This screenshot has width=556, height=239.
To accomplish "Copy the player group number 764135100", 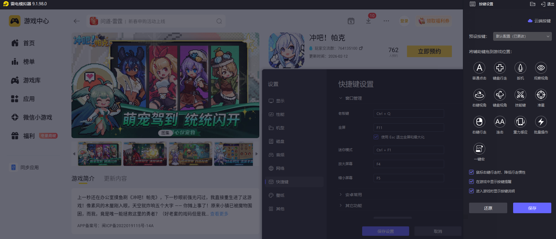I will 361,48.
